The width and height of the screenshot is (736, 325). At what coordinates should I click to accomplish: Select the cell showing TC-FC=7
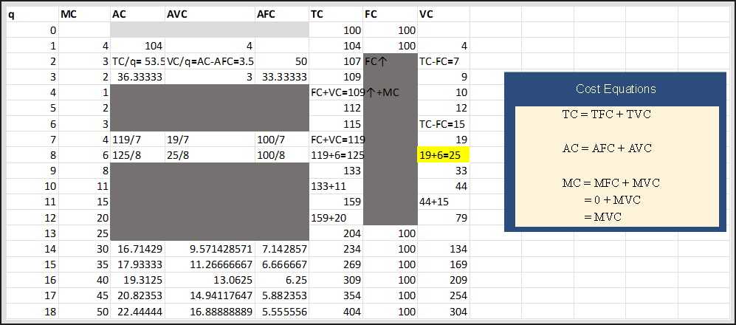[x=444, y=61]
